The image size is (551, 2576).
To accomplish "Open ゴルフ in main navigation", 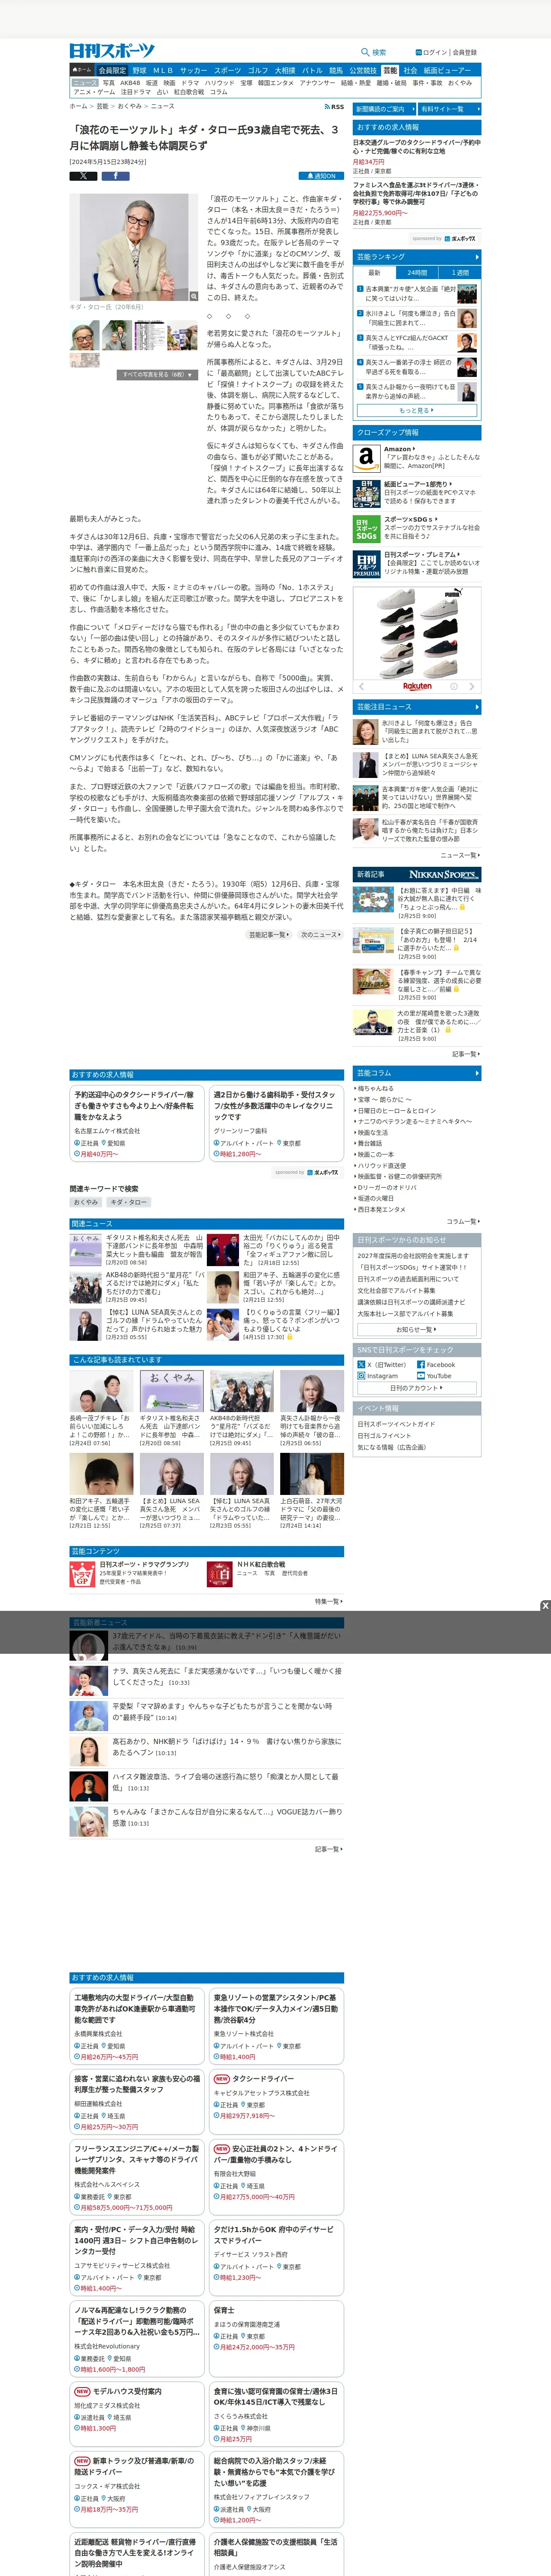I will click(x=258, y=70).
